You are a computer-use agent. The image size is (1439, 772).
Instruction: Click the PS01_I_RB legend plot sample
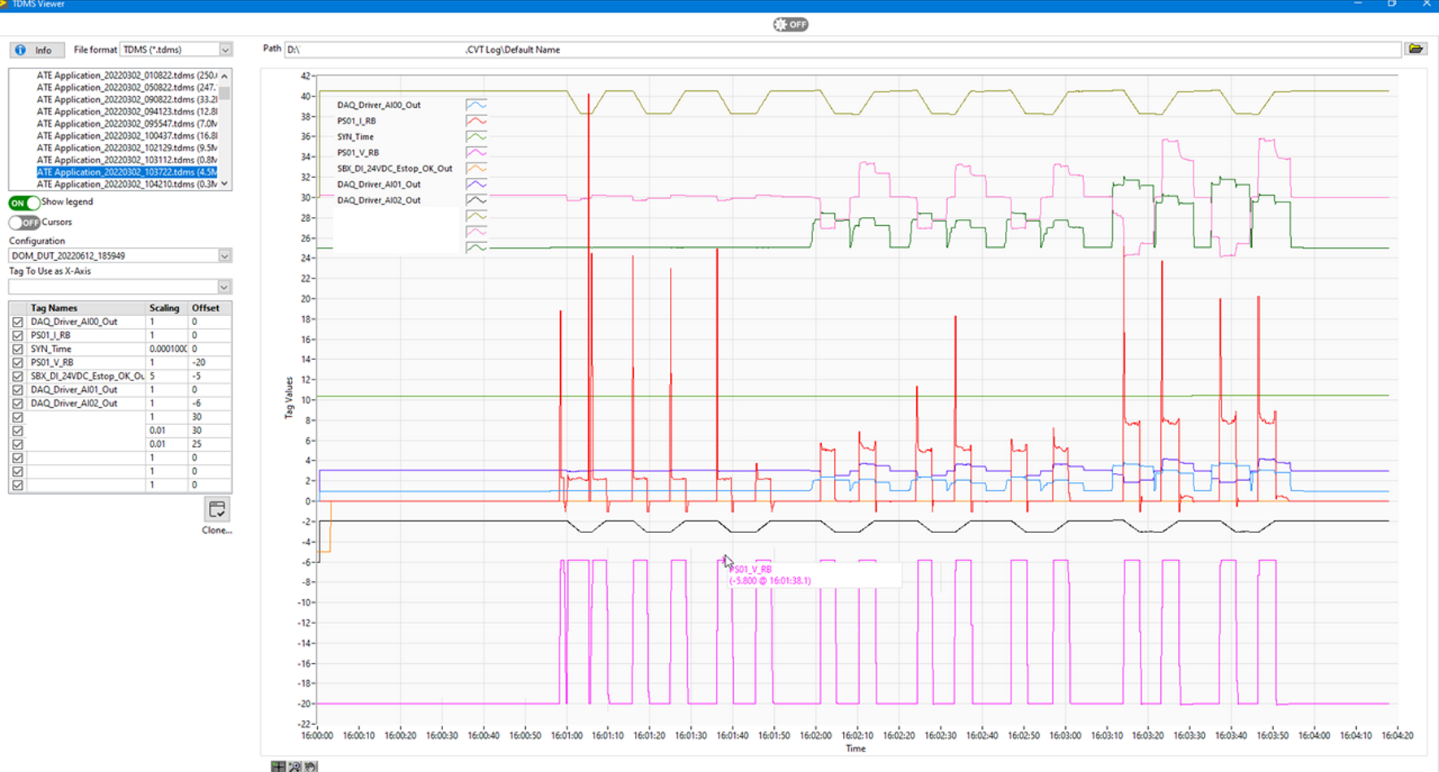click(476, 121)
